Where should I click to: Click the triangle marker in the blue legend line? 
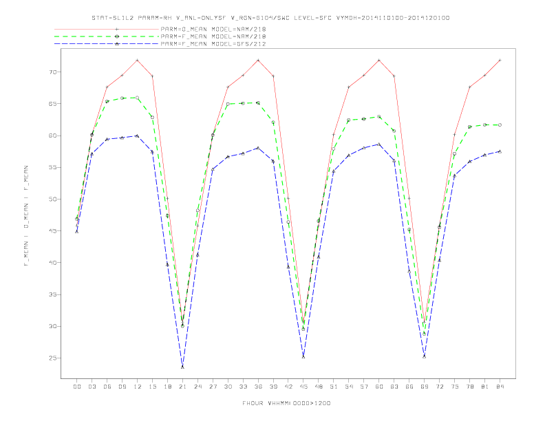click(117, 44)
